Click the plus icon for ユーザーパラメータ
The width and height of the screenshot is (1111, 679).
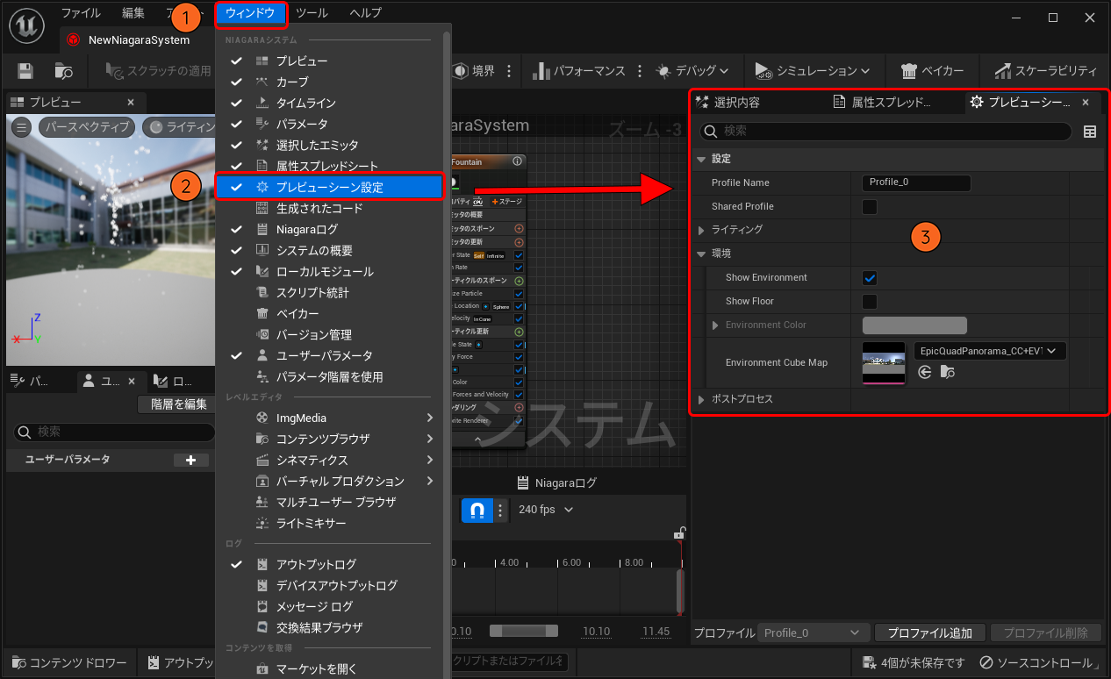coord(190,460)
